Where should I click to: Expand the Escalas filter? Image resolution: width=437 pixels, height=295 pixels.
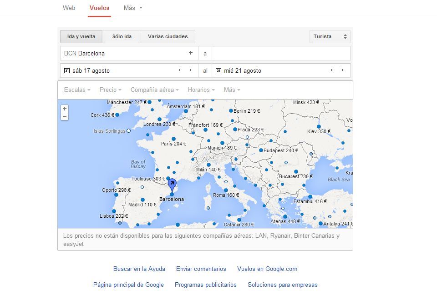(x=77, y=90)
